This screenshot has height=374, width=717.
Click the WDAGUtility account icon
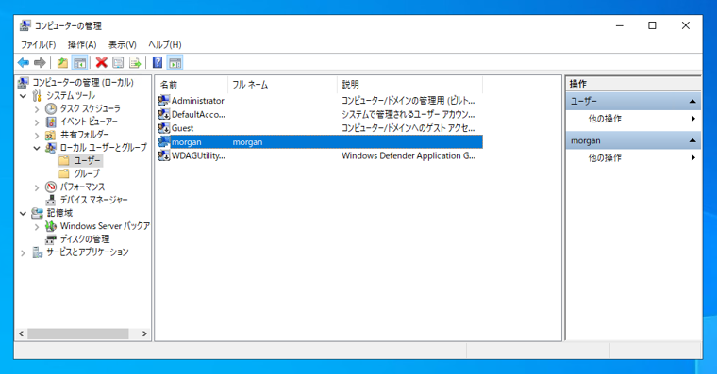click(164, 155)
